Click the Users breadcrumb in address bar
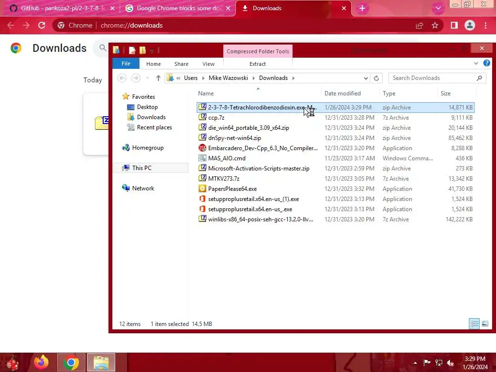This screenshot has width=496, height=372. (191, 78)
